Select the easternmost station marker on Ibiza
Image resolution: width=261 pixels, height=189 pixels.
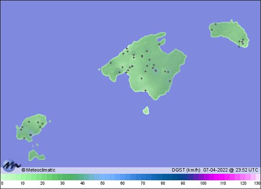(42, 124)
